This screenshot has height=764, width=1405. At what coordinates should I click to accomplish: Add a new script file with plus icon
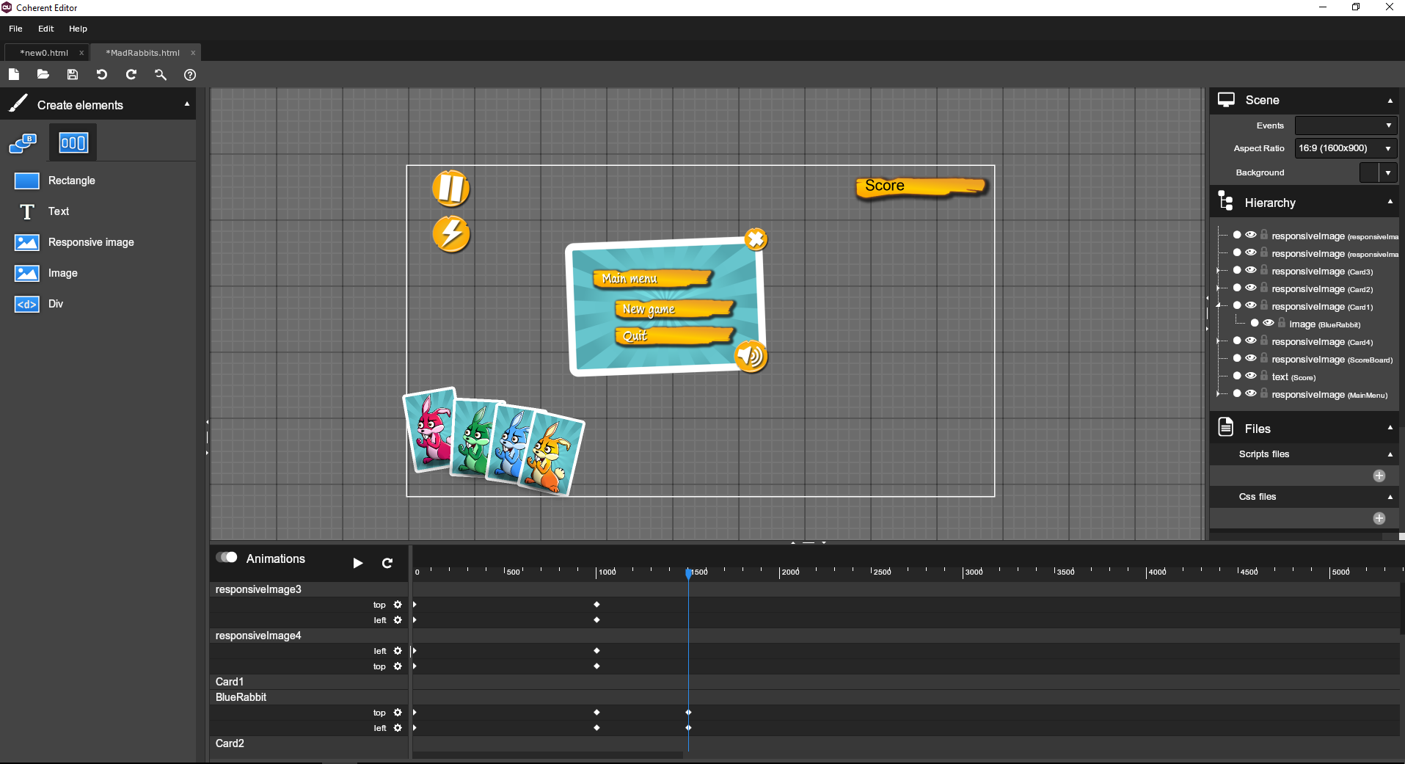pyautogui.click(x=1379, y=476)
